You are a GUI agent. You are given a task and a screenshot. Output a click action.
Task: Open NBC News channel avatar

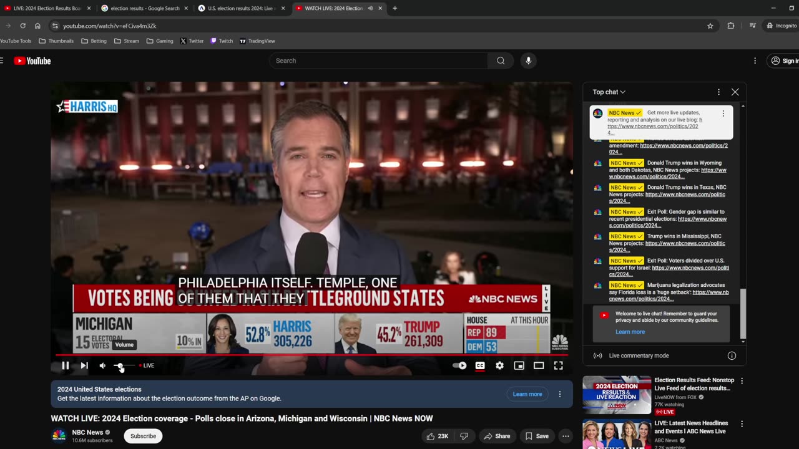59,435
